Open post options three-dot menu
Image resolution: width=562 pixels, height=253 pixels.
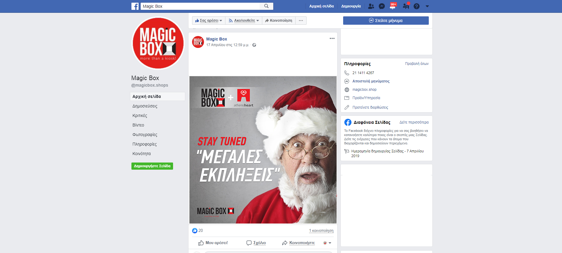(x=332, y=38)
